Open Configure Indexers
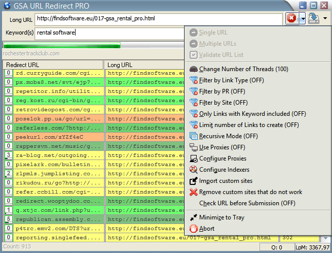The image size is (332, 253). coord(224,170)
